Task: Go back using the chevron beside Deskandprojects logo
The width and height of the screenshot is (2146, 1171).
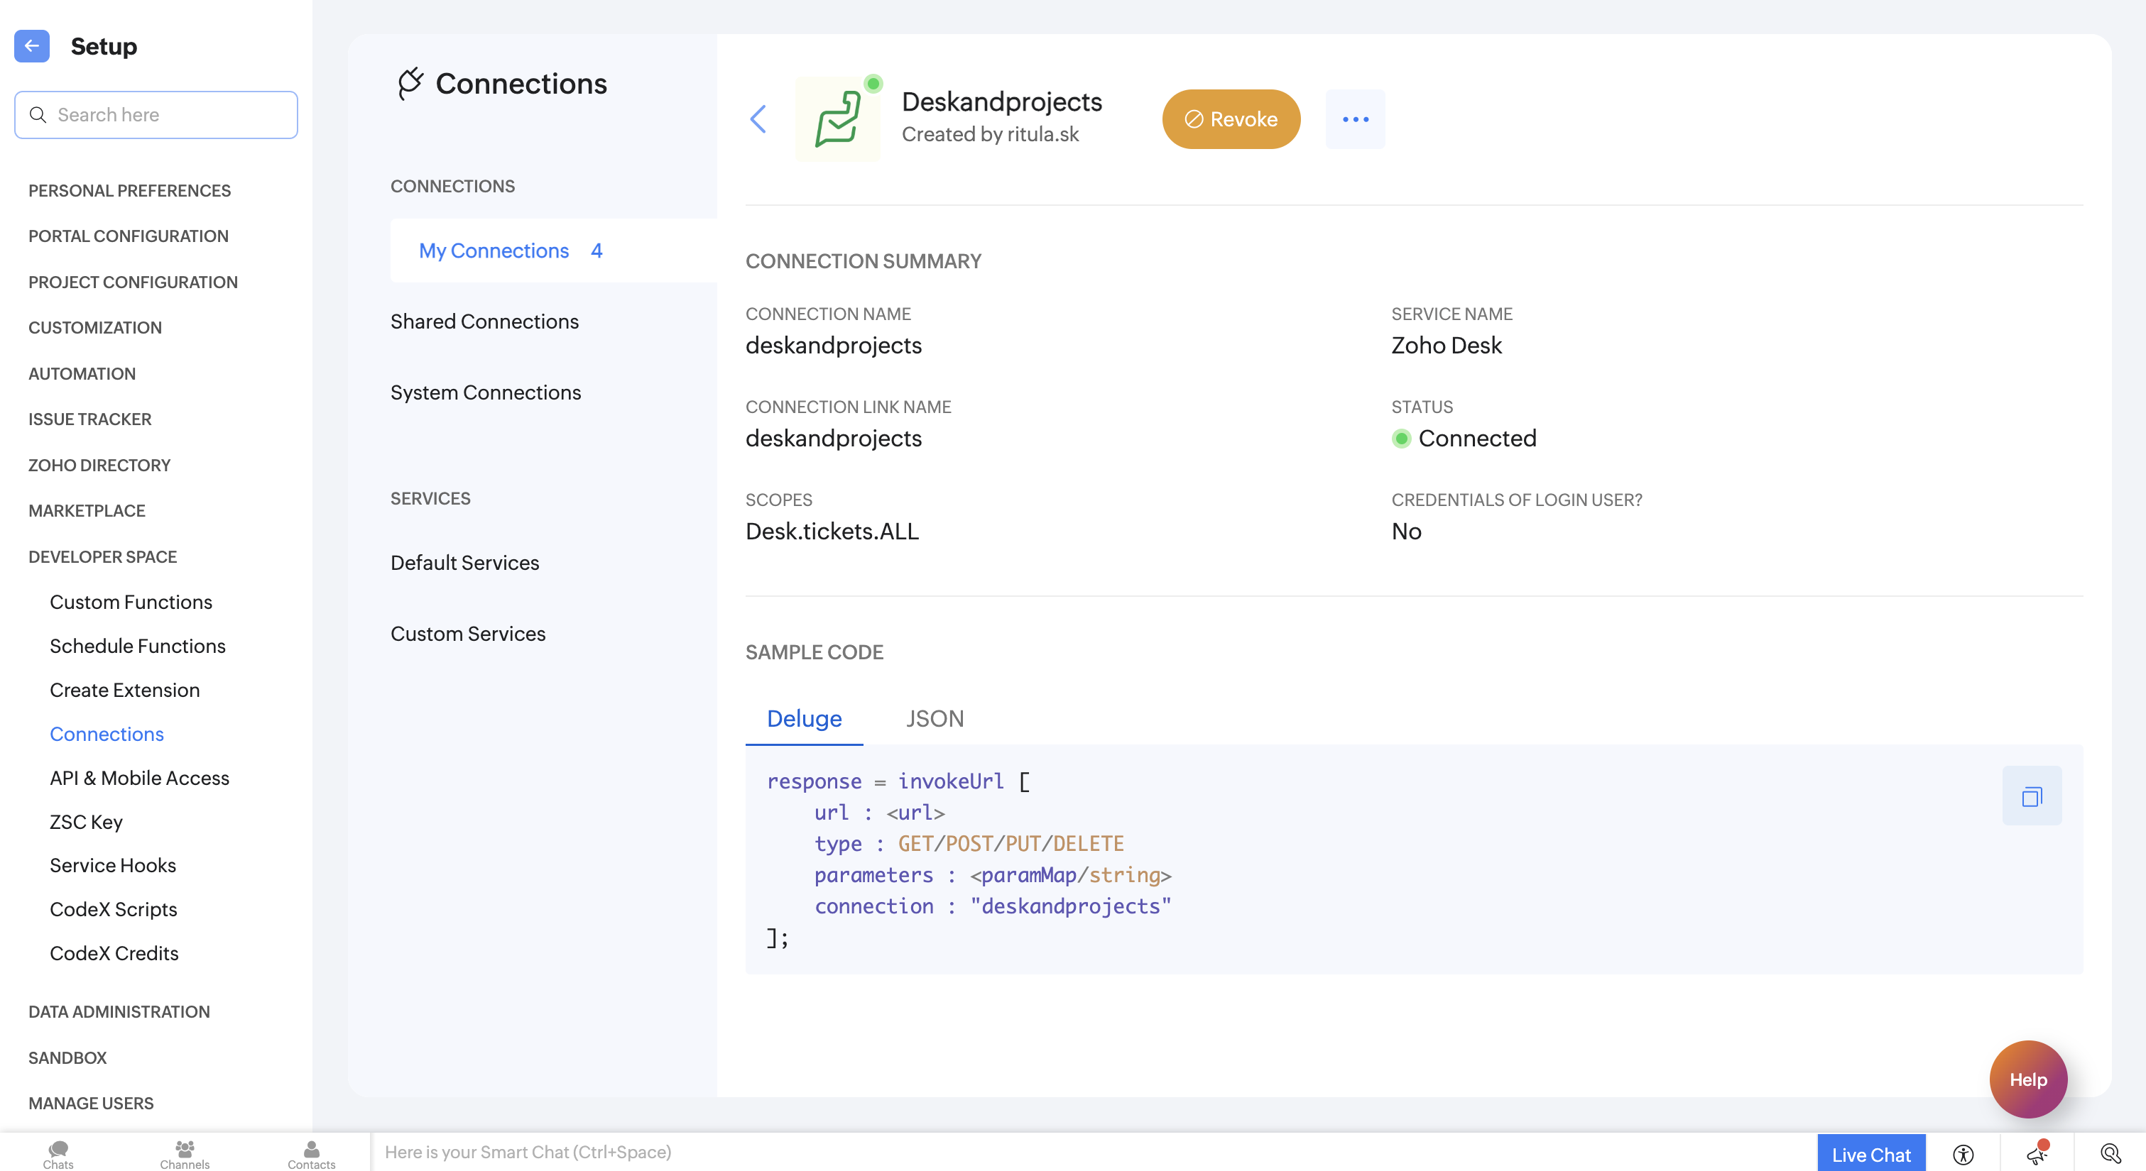Action: point(757,119)
